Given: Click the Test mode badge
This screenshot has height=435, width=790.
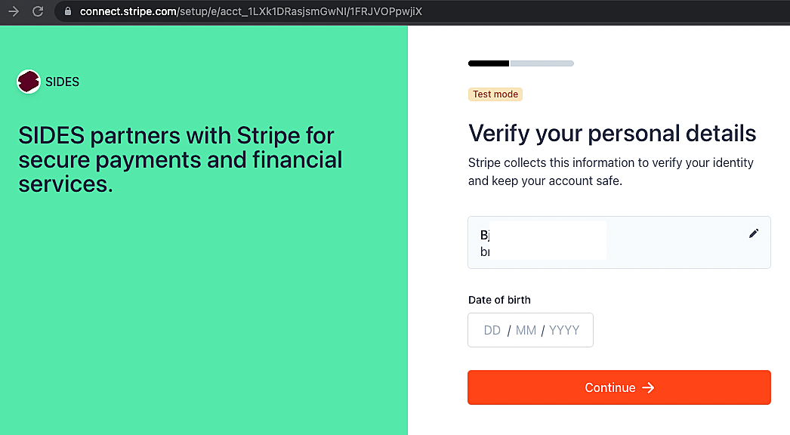Looking at the screenshot, I should click(x=495, y=94).
